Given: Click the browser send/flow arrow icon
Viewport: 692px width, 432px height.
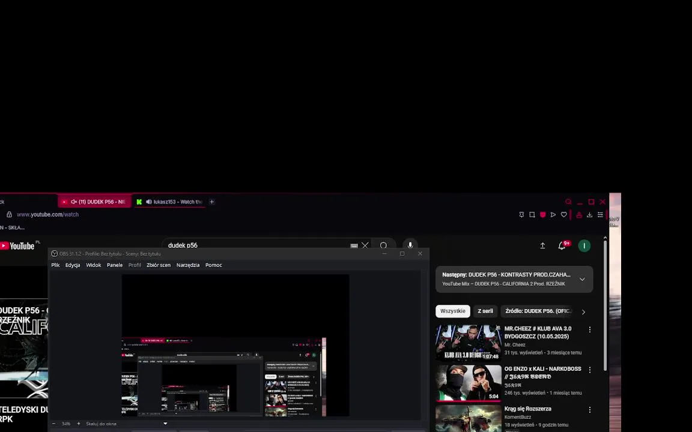Looking at the screenshot, I should point(553,215).
